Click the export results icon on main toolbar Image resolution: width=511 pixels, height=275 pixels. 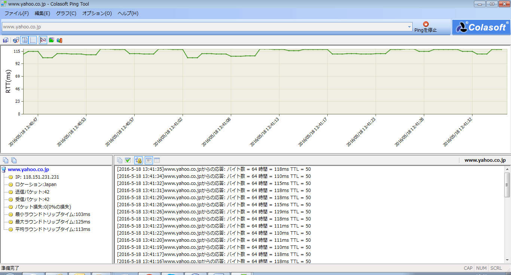click(16, 40)
